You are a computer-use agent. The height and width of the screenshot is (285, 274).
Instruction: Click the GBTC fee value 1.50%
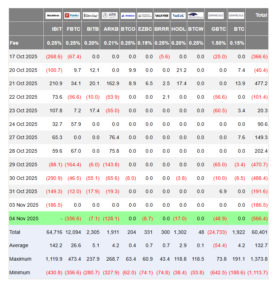click(219, 43)
